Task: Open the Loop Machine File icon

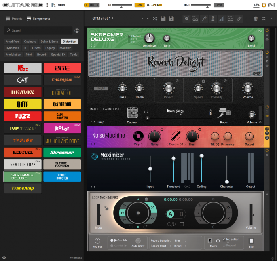Action: (x=251, y=241)
